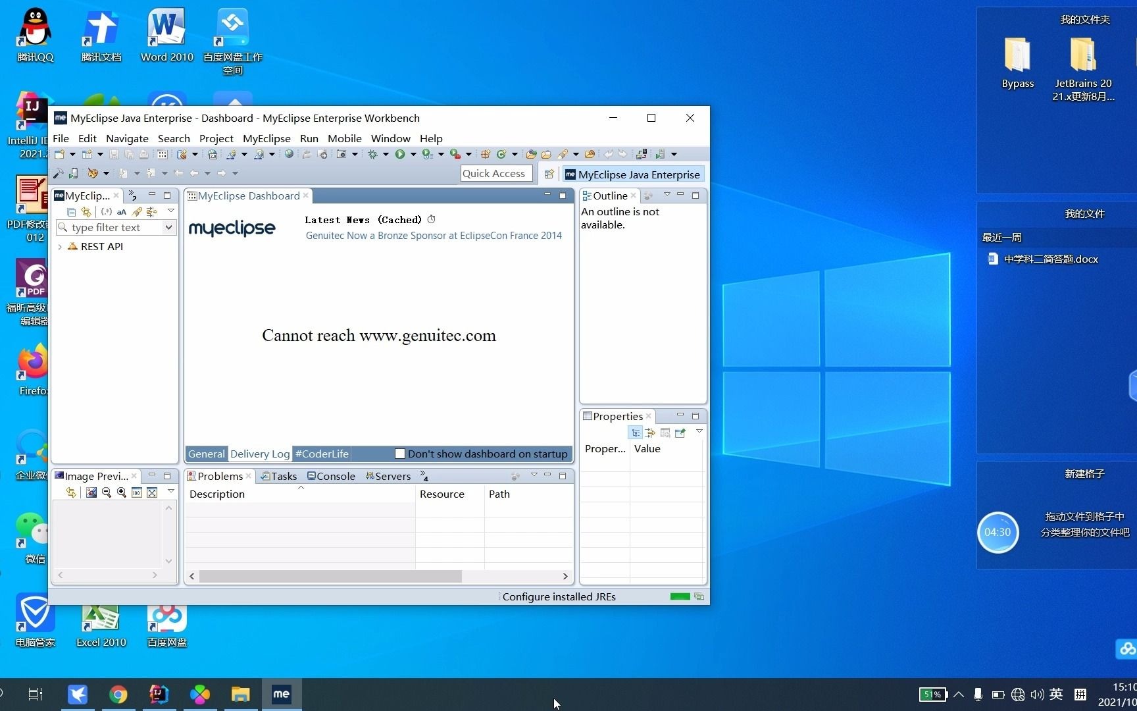Image resolution: width=1137 pixels, height=711 pixels.
Task: Click the paint palette toolbar icon
Action: pos(93,173)
